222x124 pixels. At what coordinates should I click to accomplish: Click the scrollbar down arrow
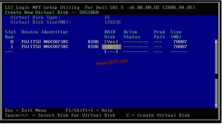click(216, 105)
